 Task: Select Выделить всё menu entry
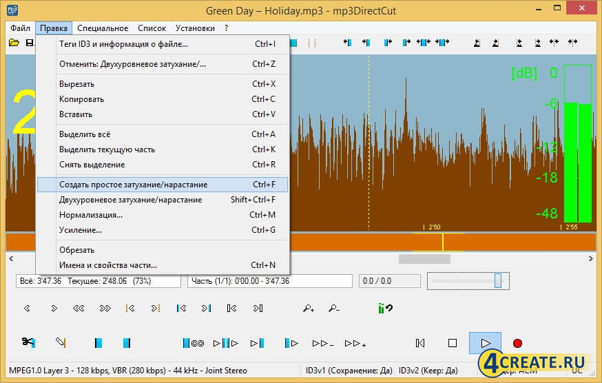[x=163, y=134]
